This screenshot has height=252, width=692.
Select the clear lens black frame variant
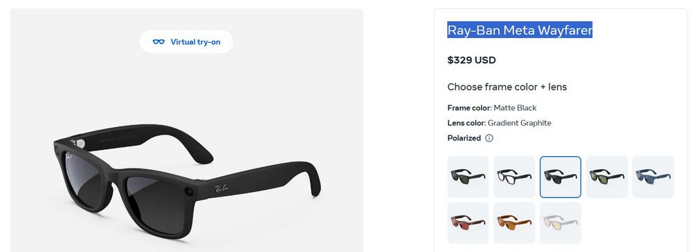click(x=514, y=177)
